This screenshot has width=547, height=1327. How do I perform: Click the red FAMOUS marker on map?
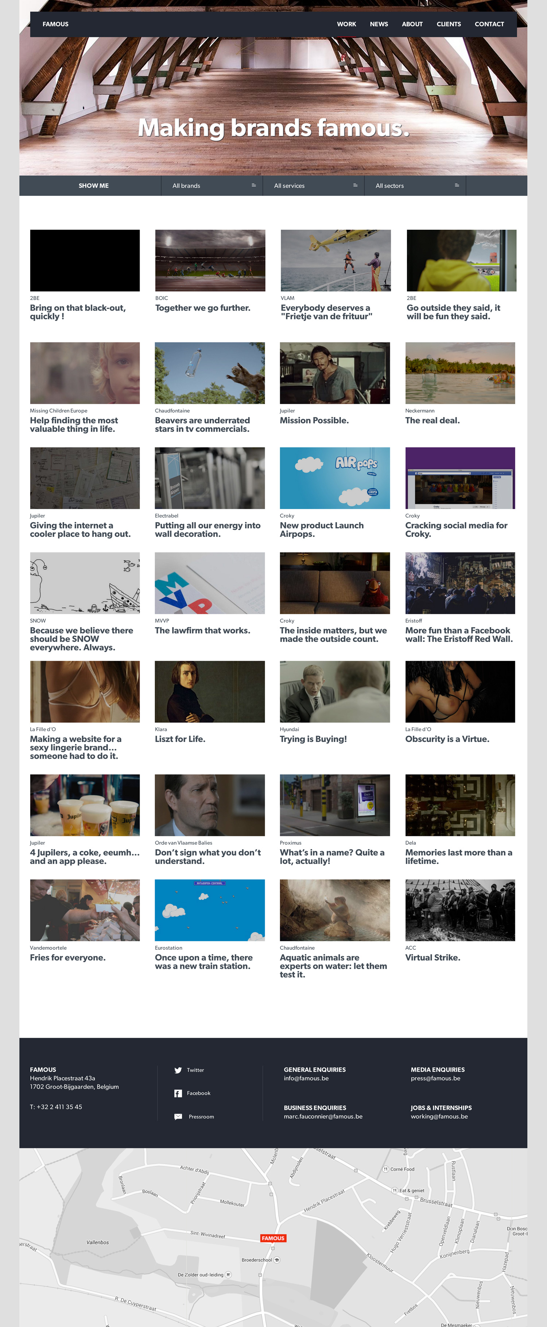(273, 1238)
